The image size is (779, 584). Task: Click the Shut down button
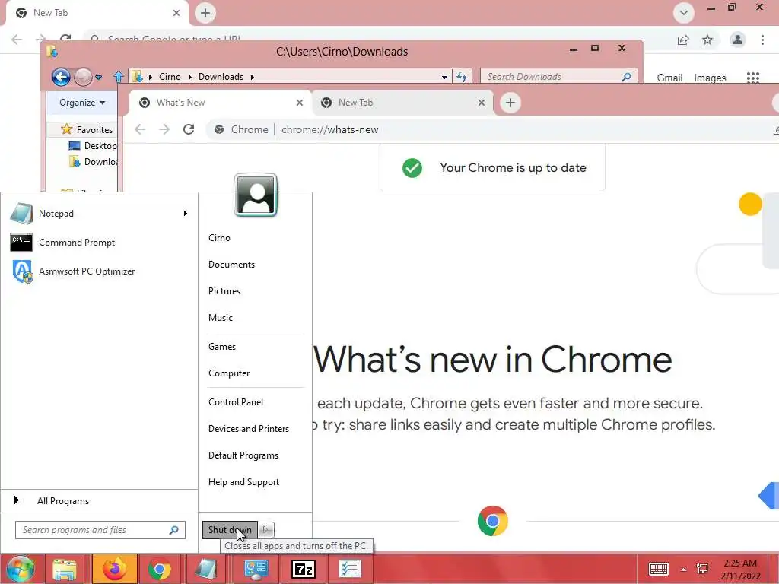click(x=230, y=530)
